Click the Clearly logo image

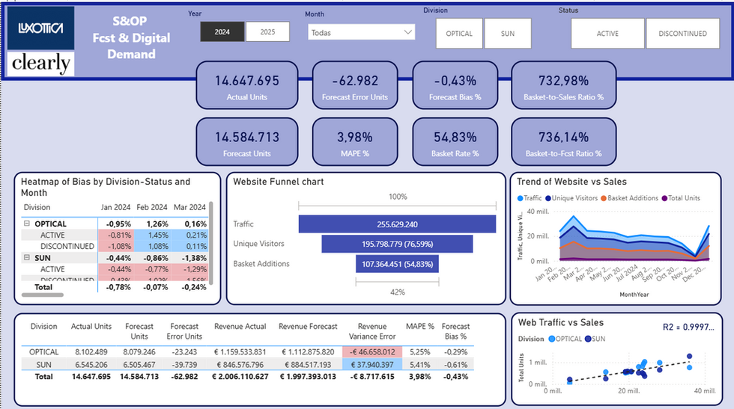(40, 64)
